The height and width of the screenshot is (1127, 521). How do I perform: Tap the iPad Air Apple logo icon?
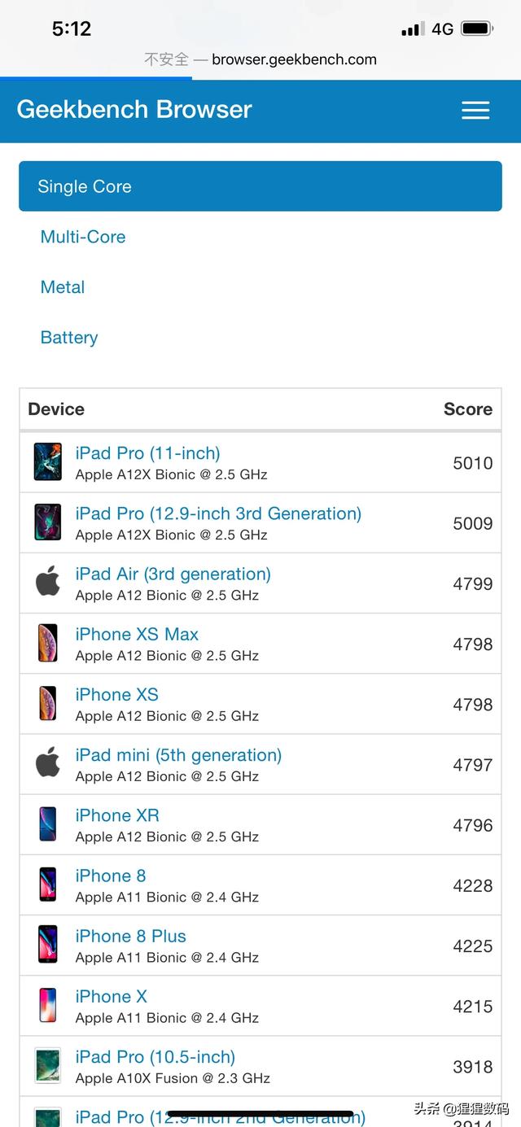48,583
